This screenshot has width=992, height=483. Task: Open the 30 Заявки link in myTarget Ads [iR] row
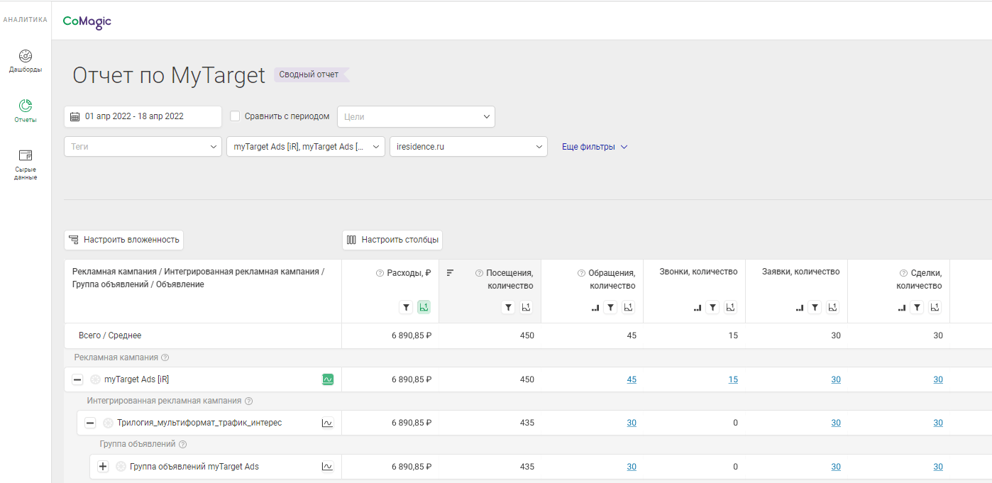(836, 379)
